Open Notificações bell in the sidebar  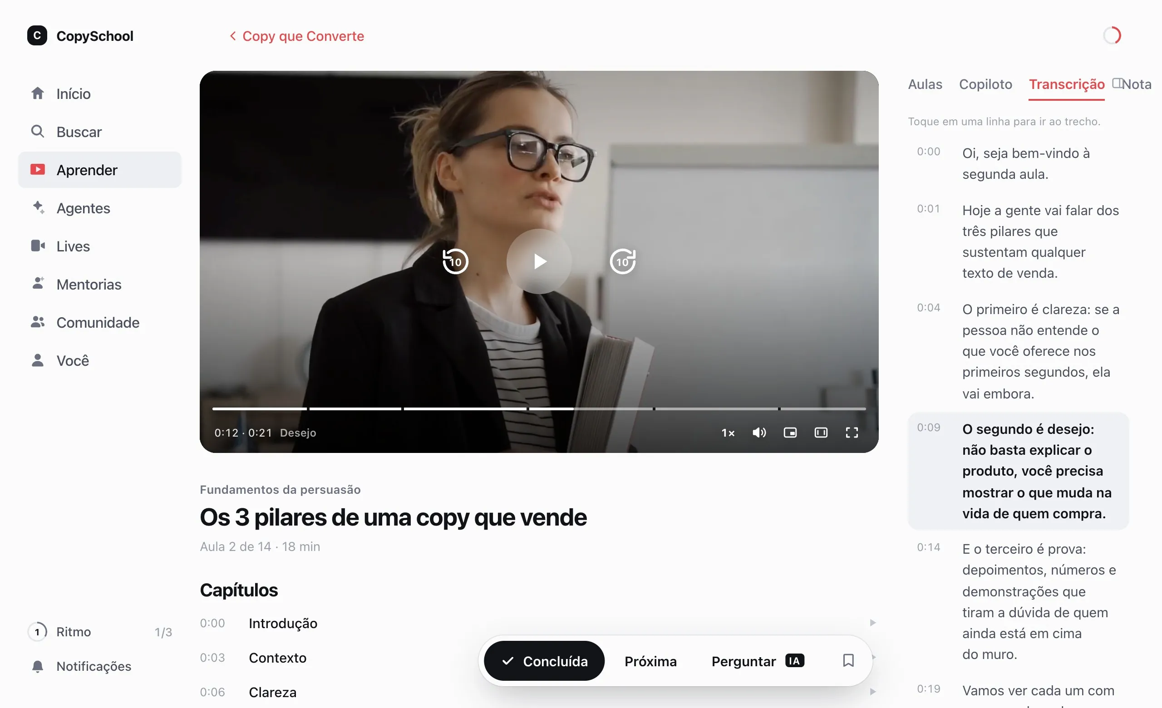pos(99,666)
